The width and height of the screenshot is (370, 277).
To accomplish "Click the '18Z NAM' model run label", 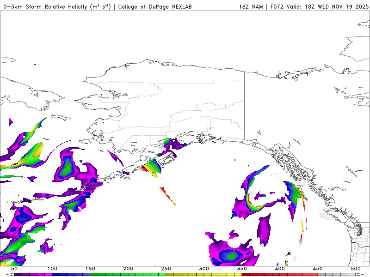I will point(251,6).
